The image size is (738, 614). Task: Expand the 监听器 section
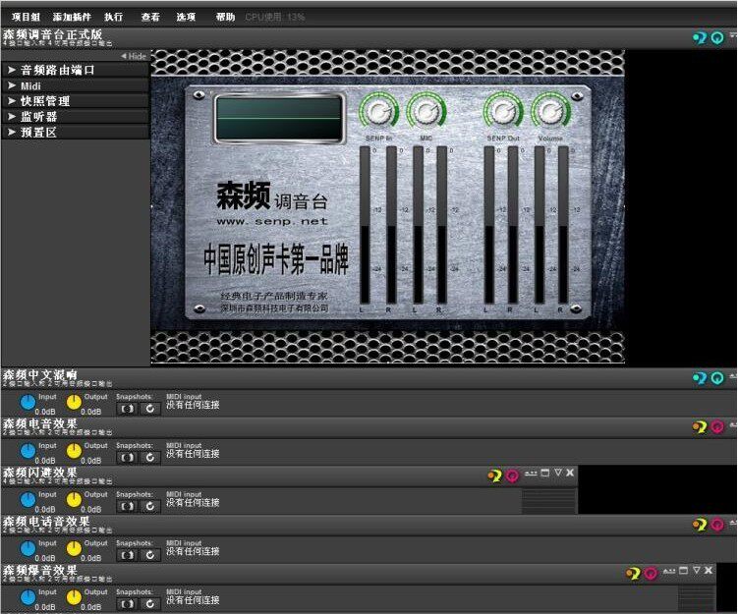pyautogui.click(x=76, y=117)
